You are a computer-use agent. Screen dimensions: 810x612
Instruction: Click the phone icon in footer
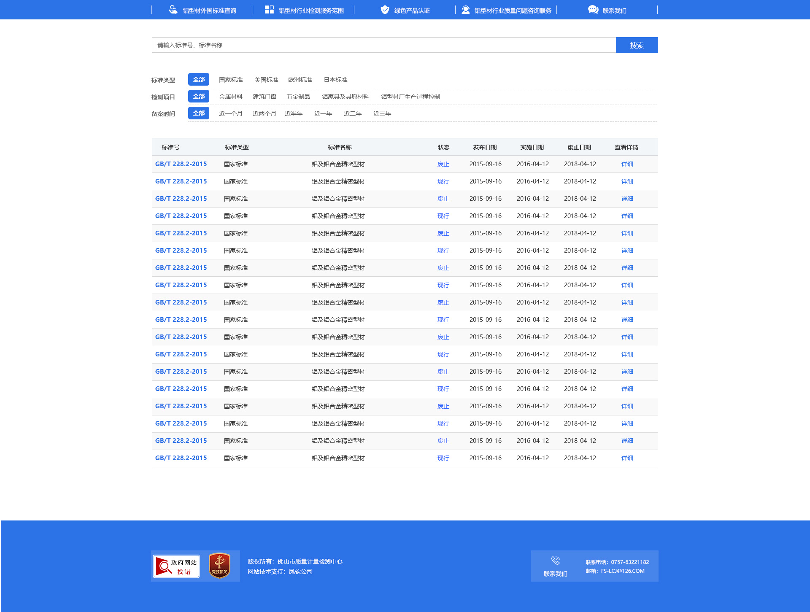[555, 560]
